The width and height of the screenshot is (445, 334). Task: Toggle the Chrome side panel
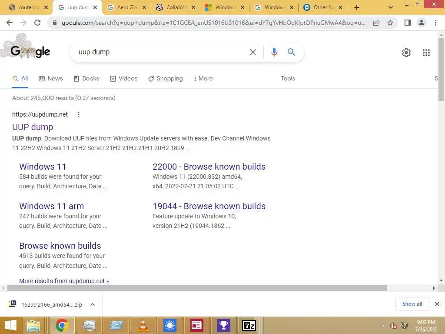[408, 23]
